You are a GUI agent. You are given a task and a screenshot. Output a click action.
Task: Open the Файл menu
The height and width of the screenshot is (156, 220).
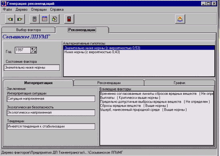coord(7,10)
